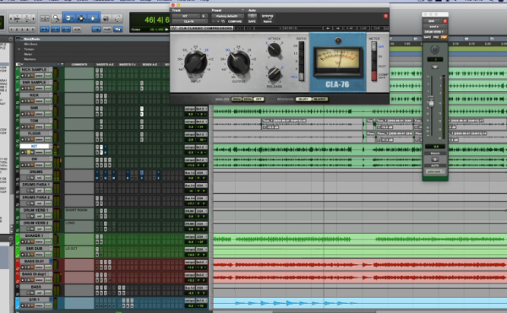
Task: Click the send pan knob
Action: [435, 50]
